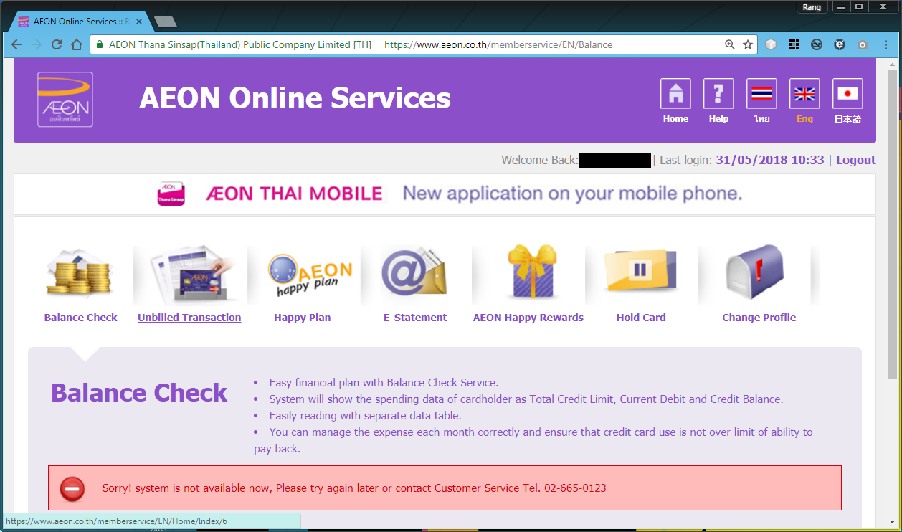This screenshot has height=532, width=902.
Task: Click the green secure padlock icon
Action: (x=100, y=44)
